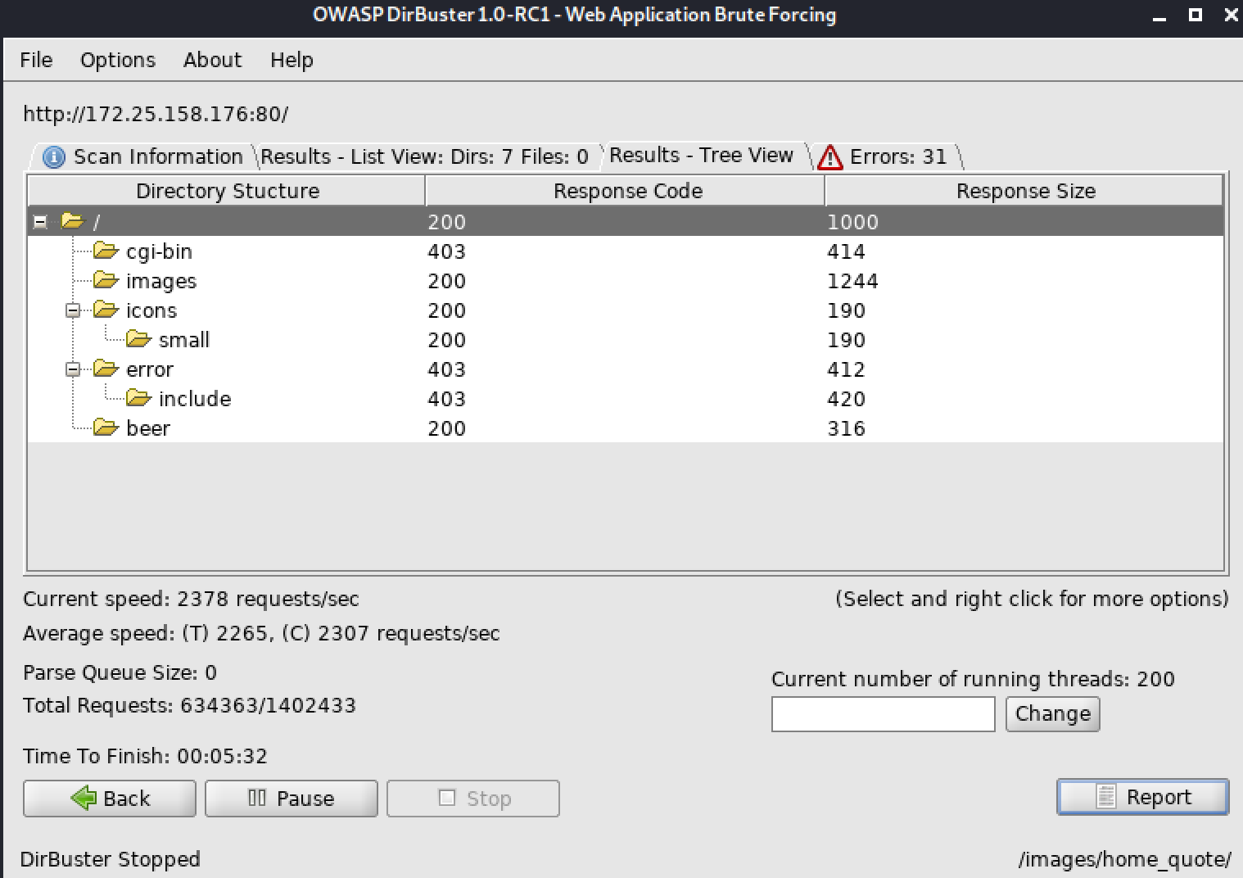Click the Directory Stucture column header
1243x878 pixels.
227,191
